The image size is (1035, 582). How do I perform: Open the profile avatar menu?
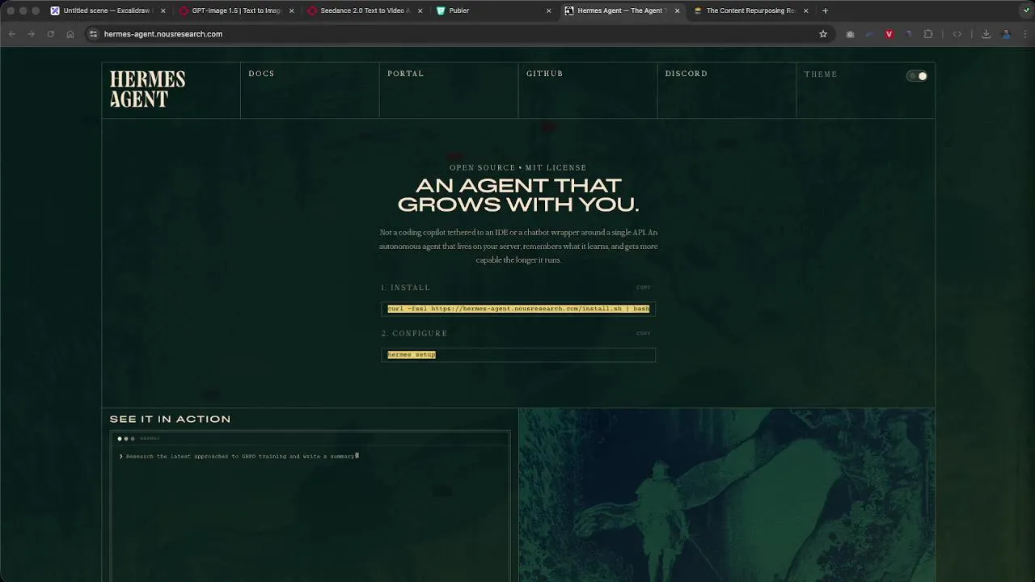1006,34
